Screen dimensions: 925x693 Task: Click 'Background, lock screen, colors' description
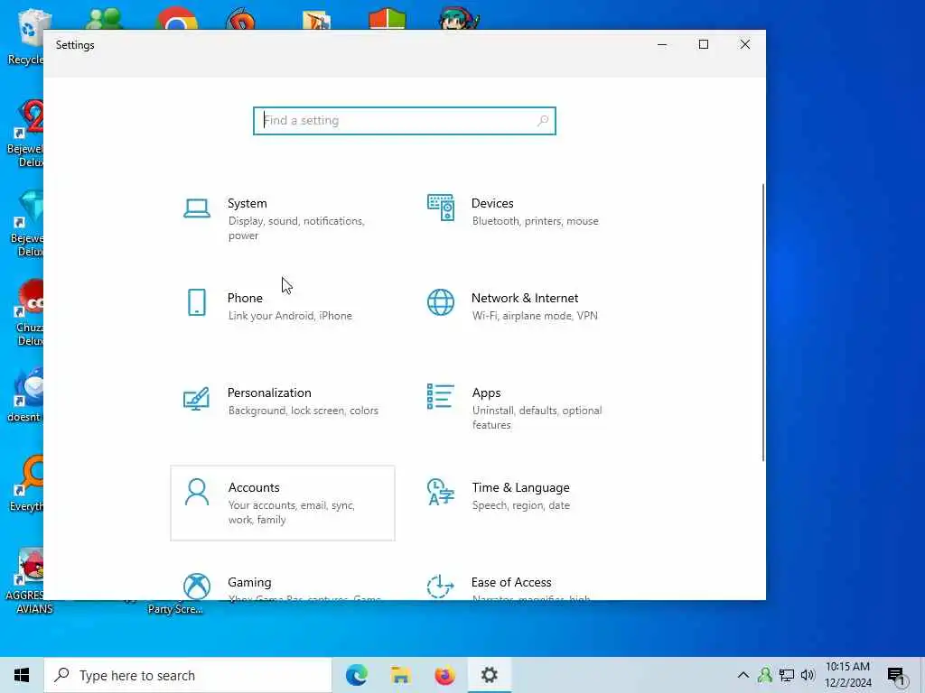304,411
